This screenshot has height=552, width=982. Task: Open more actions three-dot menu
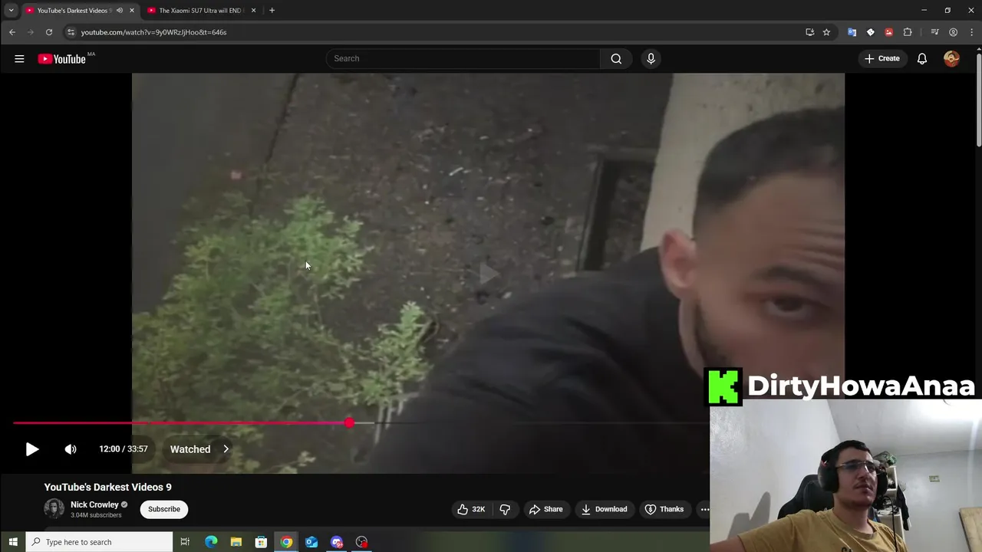point(704,509)
